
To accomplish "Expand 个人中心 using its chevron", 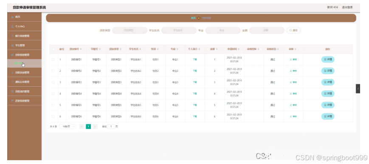I will pyautogui.click(x=37, y=26).
